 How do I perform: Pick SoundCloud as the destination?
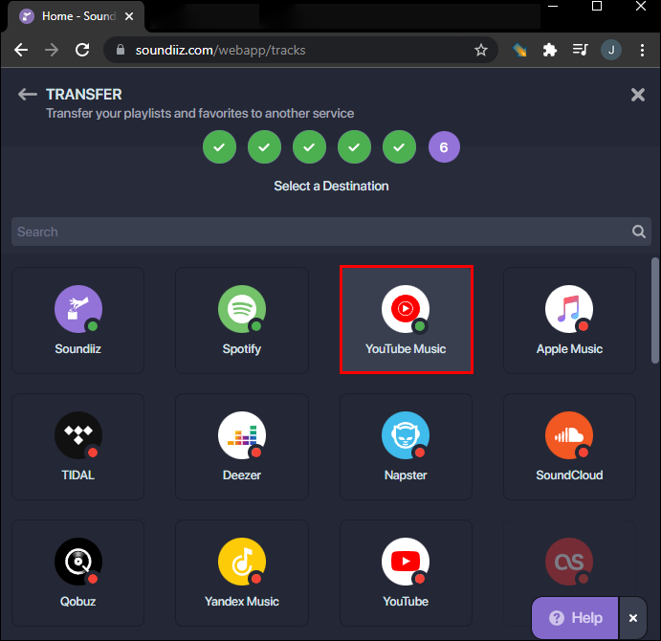[569, 446]
